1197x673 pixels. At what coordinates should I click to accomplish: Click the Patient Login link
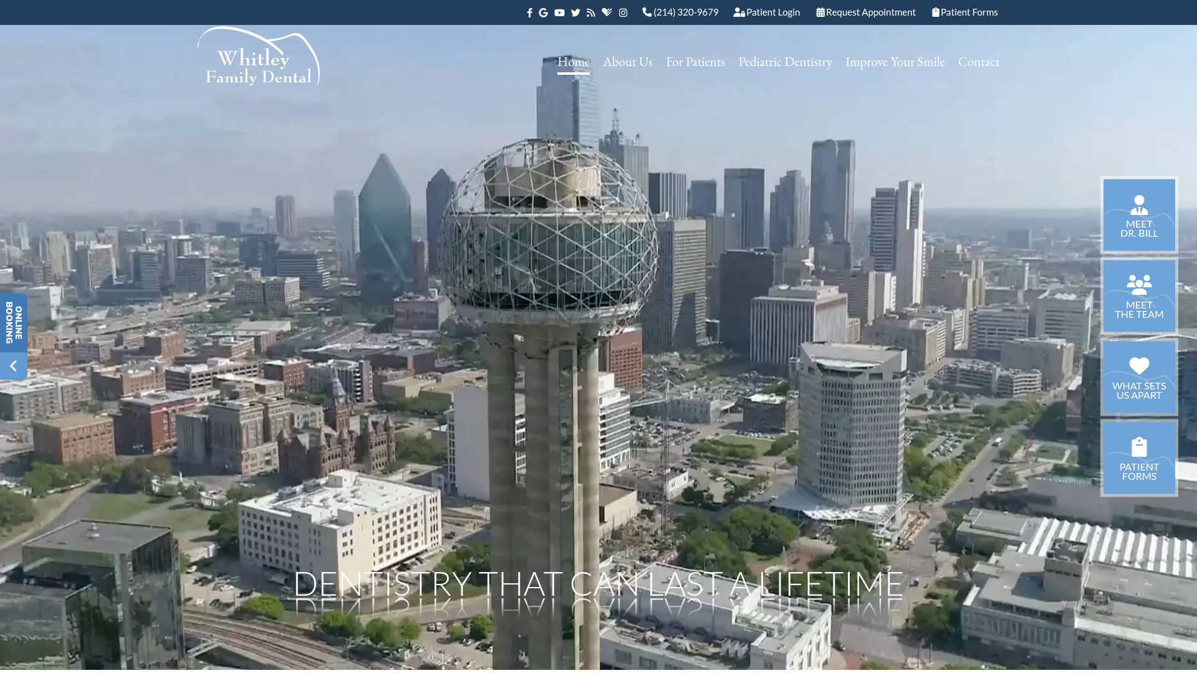coord(767,12)
